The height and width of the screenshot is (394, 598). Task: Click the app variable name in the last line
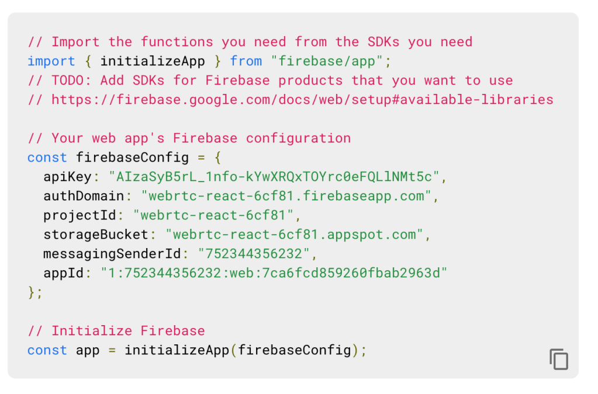pos(88,350)
